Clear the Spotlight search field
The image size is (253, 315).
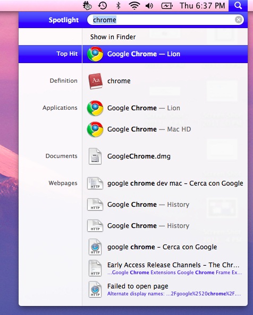tap(239, 20)
